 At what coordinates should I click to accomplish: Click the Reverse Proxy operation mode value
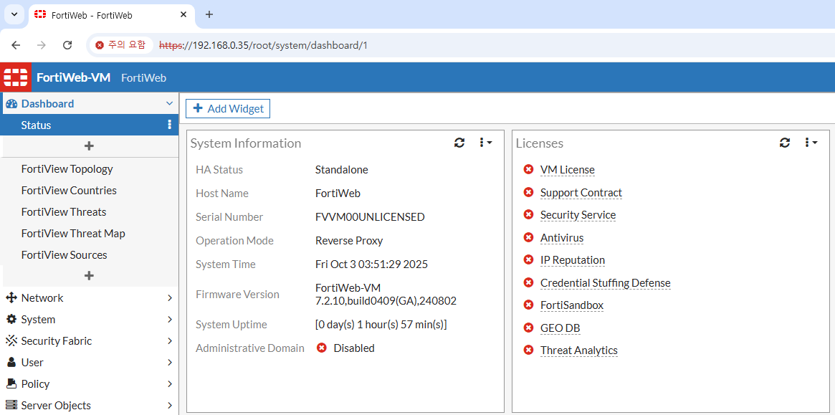349,241
